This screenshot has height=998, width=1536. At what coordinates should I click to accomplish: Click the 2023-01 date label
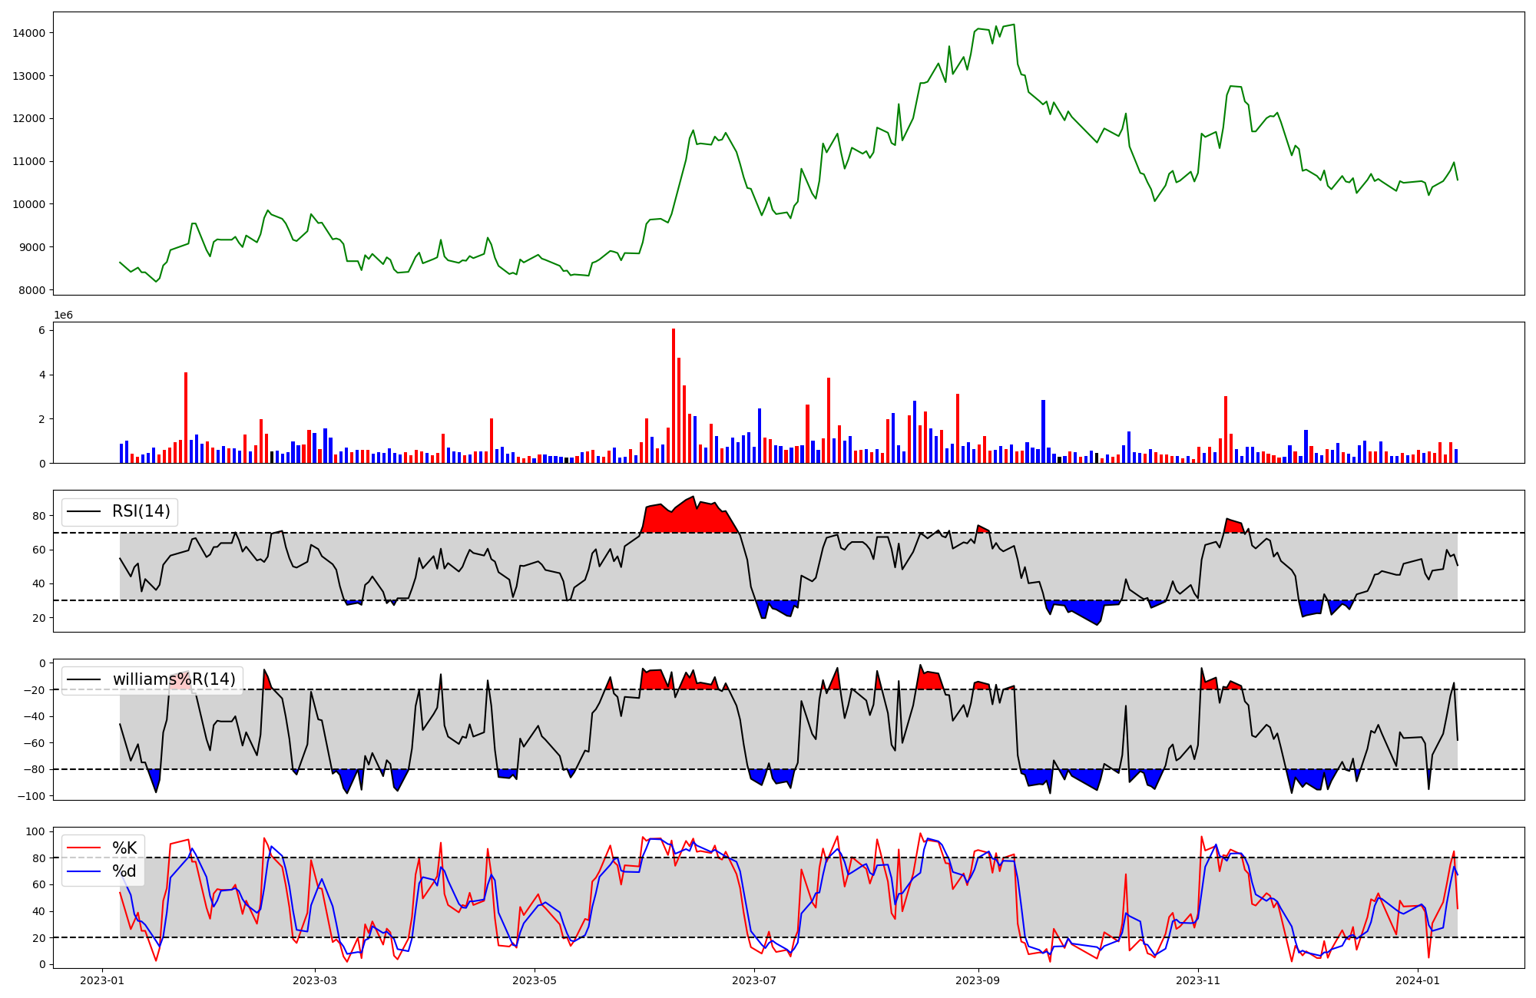tap(103, 980)
